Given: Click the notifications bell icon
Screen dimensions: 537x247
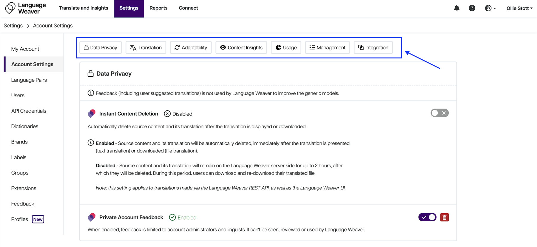Looking at the screenshot, I should point(456,8).
